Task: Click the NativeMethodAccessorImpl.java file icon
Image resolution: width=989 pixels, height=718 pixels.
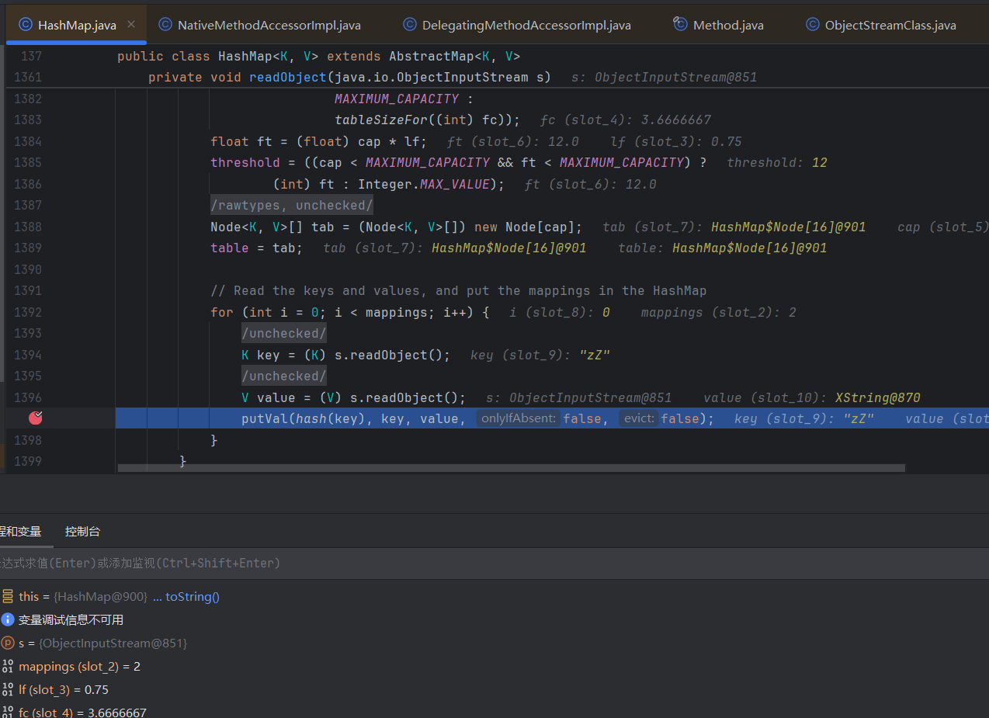Action: (x=165, y=25)
